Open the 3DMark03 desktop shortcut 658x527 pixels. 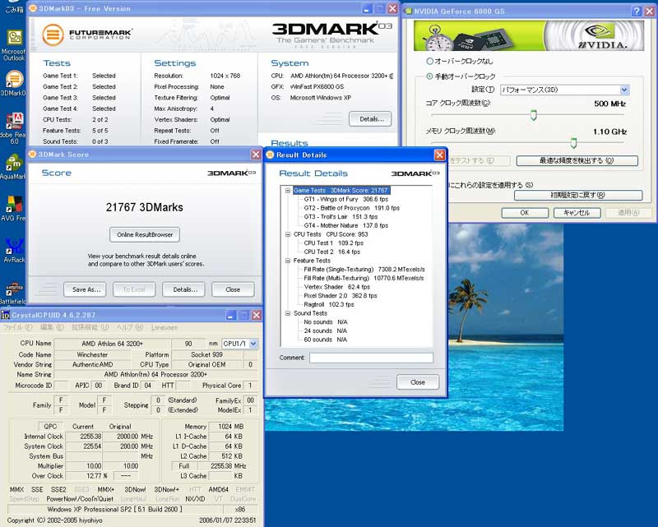pyautogui.click(x=14, y=83)
